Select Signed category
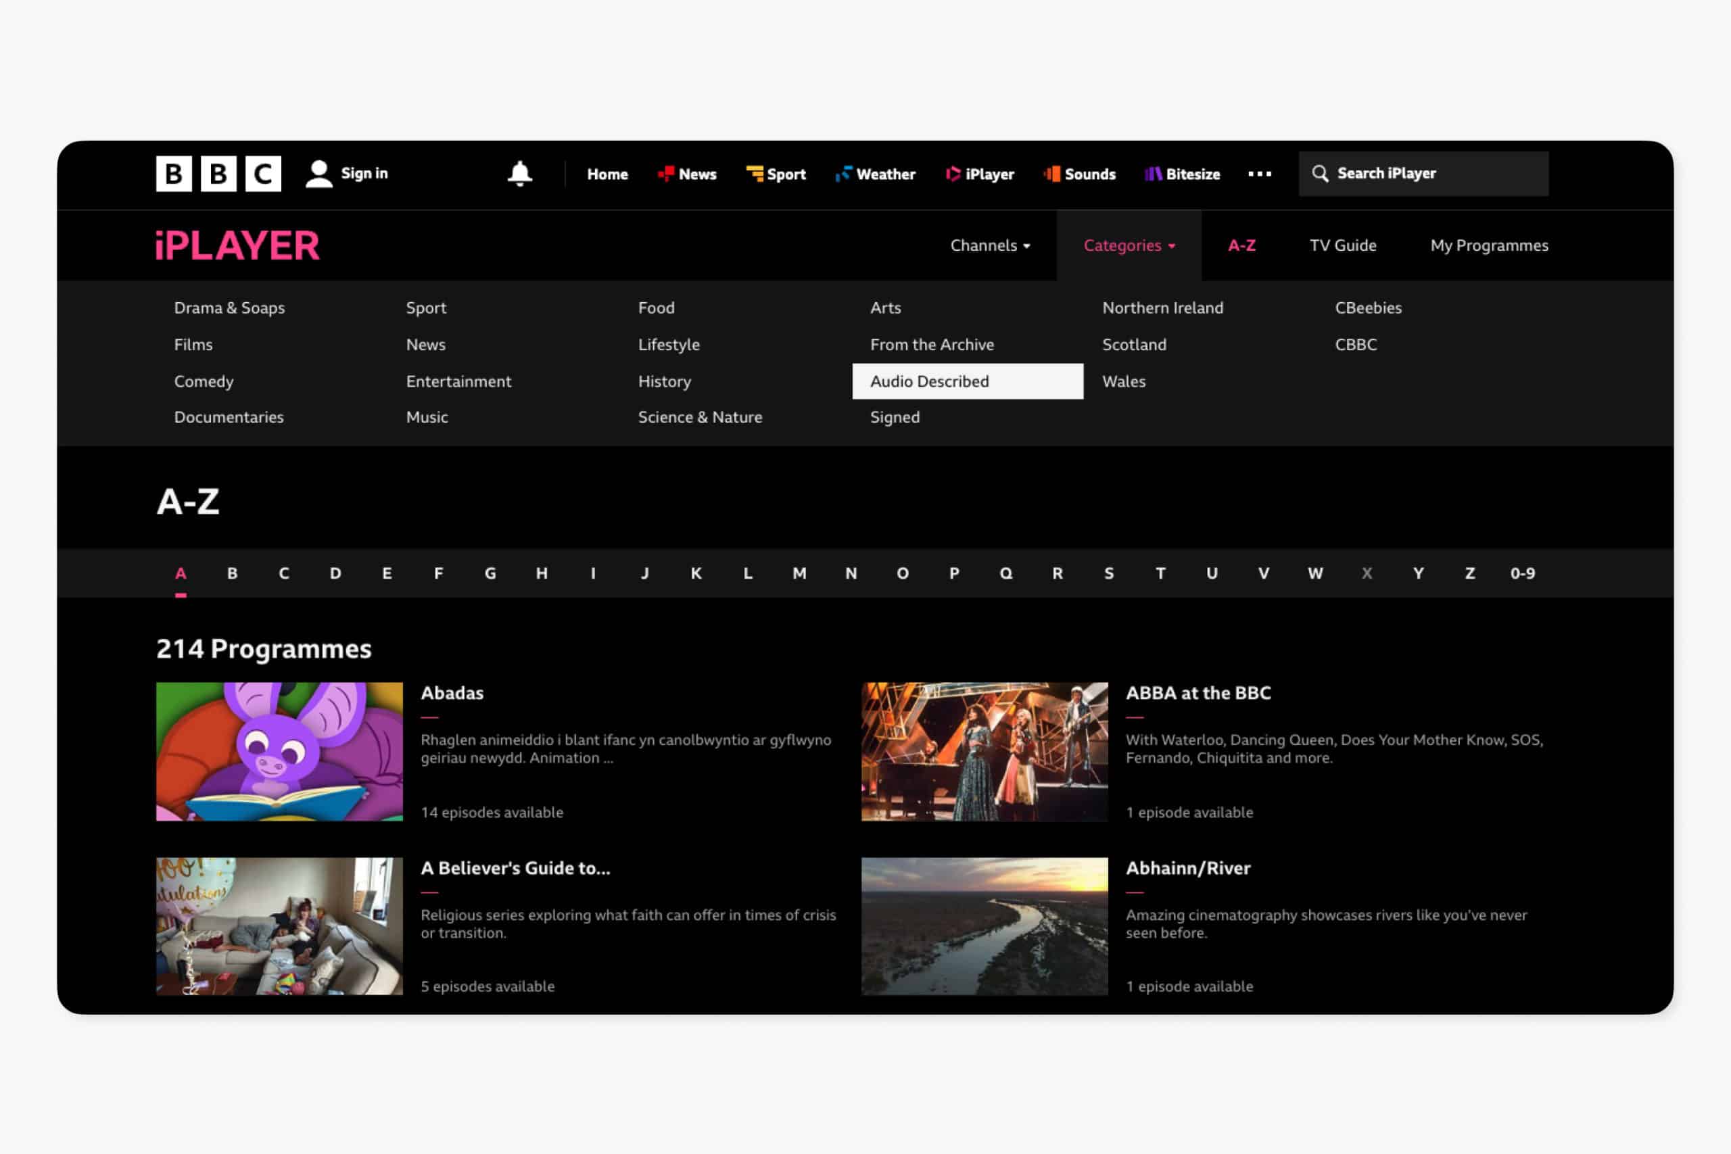1731x1154 pixels. click(895, 417)
